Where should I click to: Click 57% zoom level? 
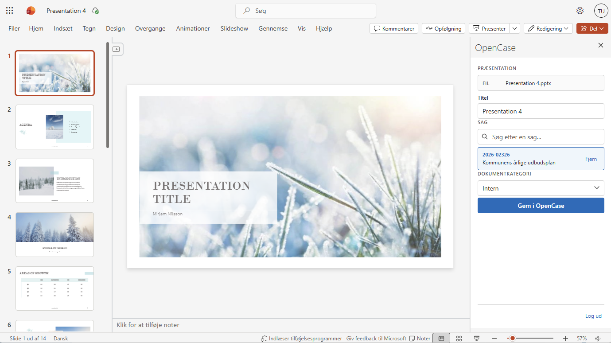pos(582,338)
